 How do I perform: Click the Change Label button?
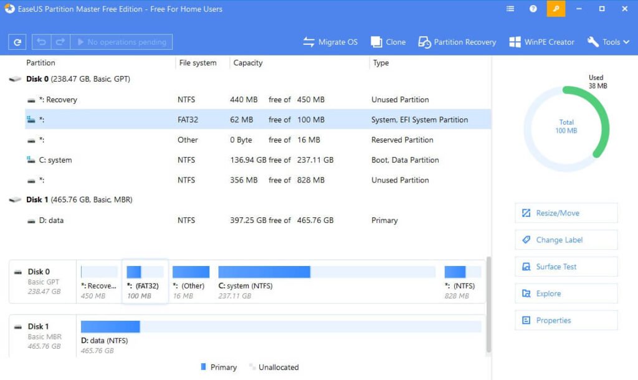click(566, 240)
